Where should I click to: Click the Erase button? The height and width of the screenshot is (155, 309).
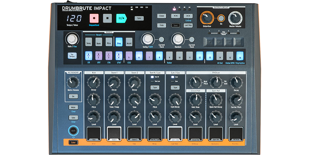click(162, 16)
